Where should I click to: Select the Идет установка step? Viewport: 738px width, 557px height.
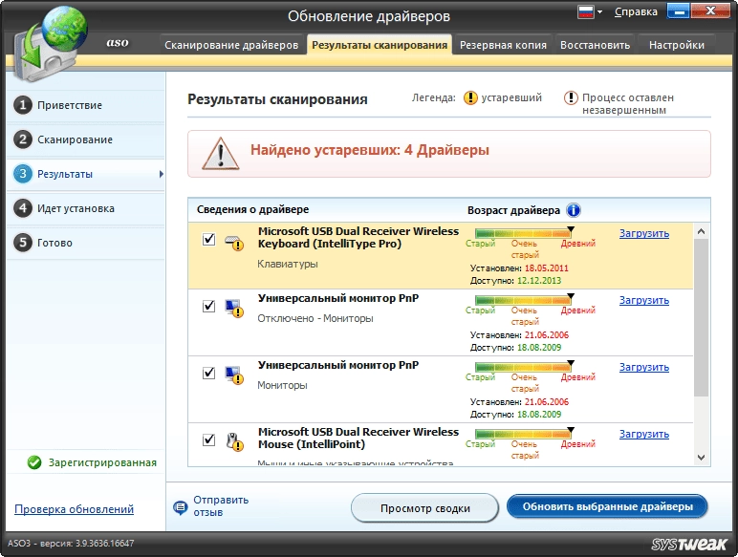[x=86, y=208]
